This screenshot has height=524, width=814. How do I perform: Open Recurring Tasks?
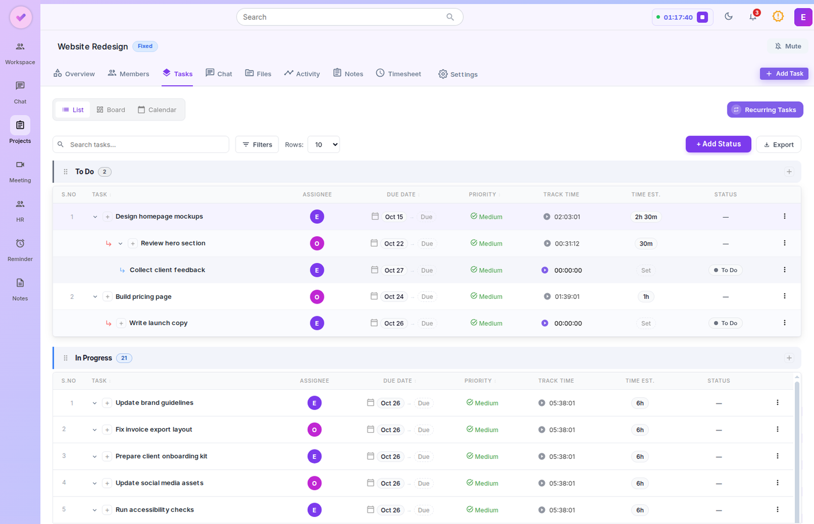click(x=765, y=110)
